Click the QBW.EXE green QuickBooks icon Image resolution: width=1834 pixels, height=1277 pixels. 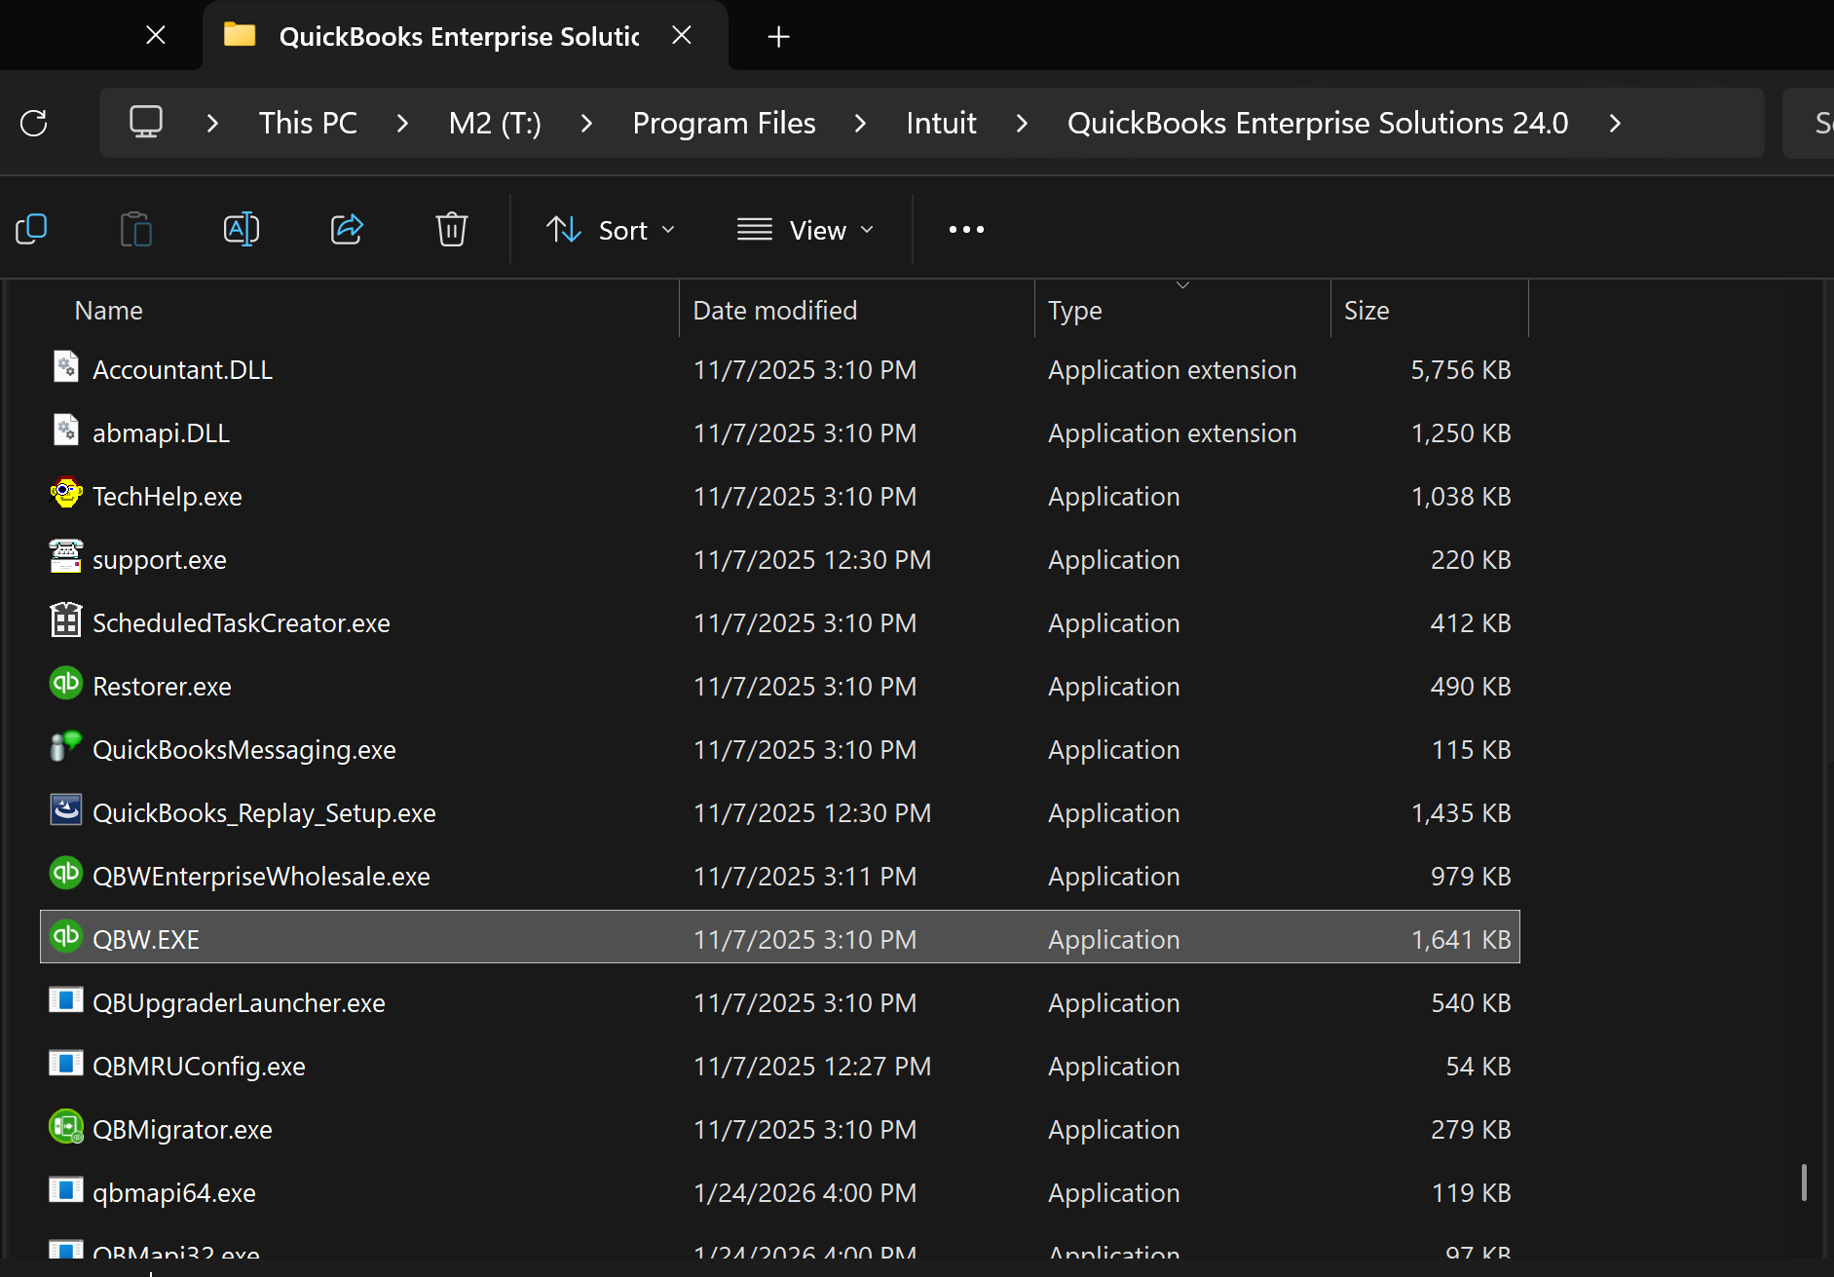[x=66, y=937]
